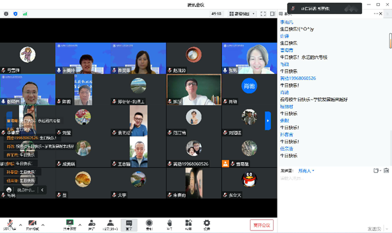The width and height of the screenshot is (392, 233).
Task: Toggle the chat panel button
Action: click(129, 225)
